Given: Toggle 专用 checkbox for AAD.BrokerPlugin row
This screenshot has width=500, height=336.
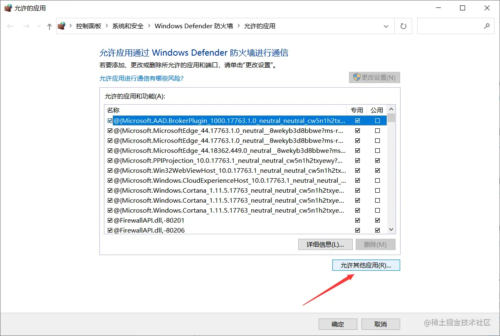Looking at the screenshot, I should 357,120.
